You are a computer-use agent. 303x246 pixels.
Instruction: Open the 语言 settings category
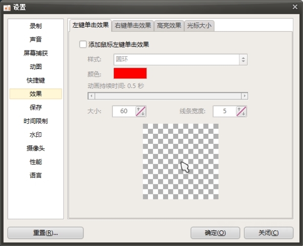point(36,175)
